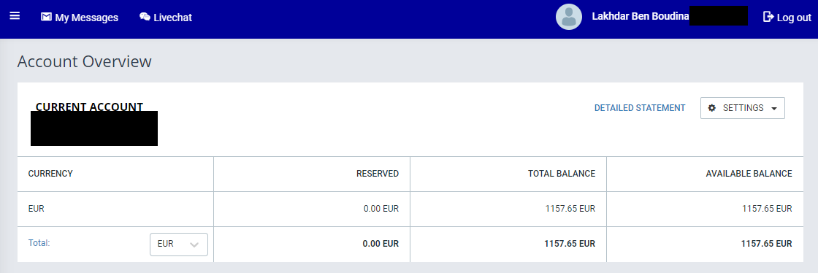Screen dimensions: 818x273
Task: Click the Lakhdar Ben Boudina username
Action: point(640,16)
